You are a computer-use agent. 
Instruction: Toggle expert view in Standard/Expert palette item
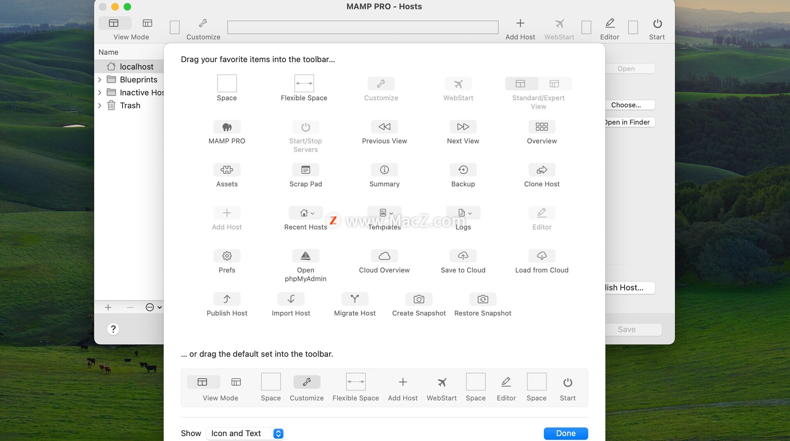tap(555, 84)
